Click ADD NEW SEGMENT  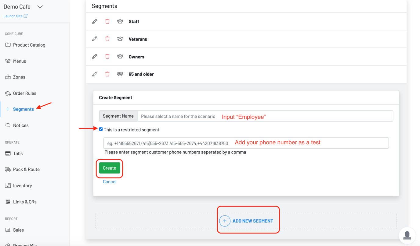point(253,221)
